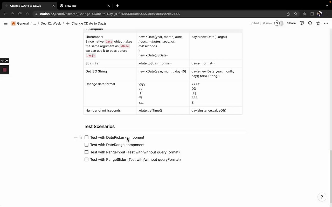This screenshot has width=332, height=207.
Task: Open the Chrome three-dot menu
Action: point(327,14)
